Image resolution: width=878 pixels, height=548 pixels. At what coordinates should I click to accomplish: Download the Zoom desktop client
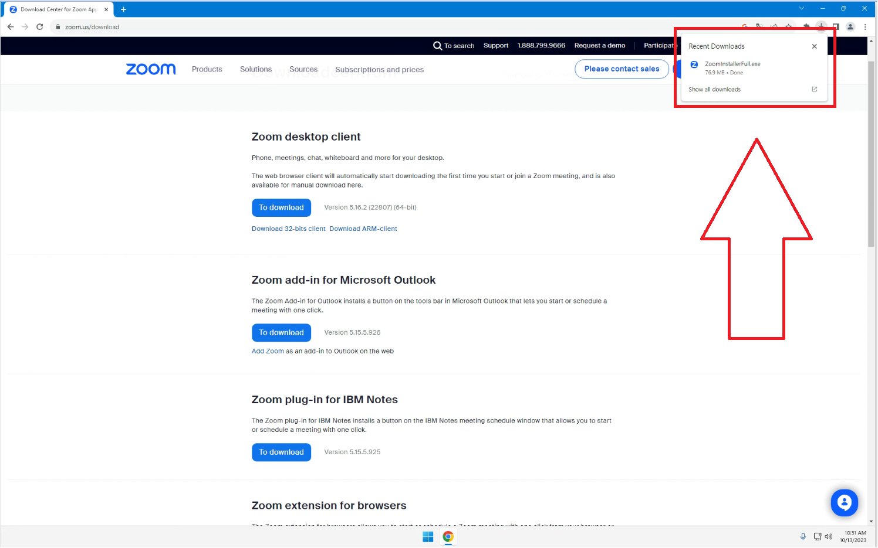click(x=282, y=207)
